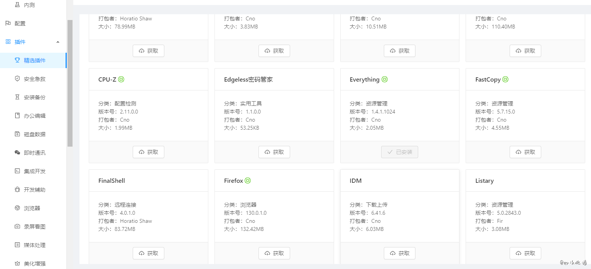Viewport: 591px width, 269px height.
Task: Click the green CI badge next to Firefox
Action: click(248, 180)
